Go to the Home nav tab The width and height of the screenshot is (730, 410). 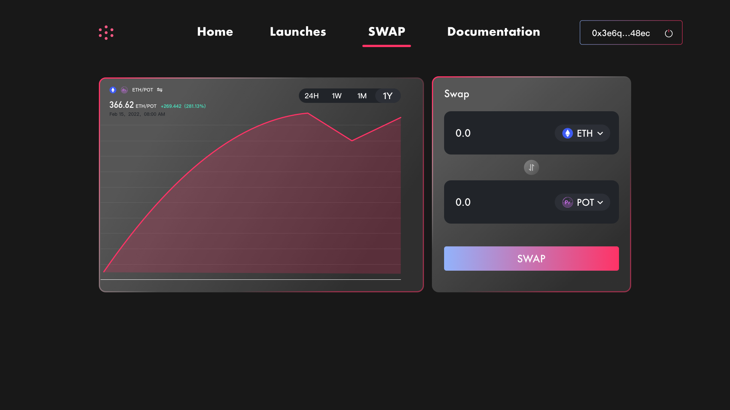tap(215, 32)
